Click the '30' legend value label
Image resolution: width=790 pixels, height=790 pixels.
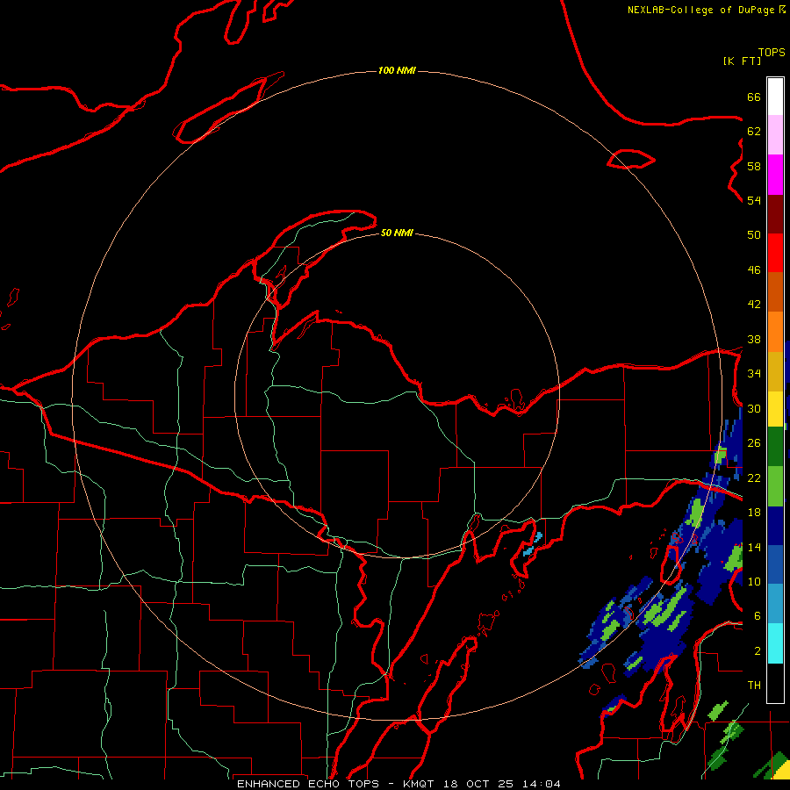[x=754, y=408]
